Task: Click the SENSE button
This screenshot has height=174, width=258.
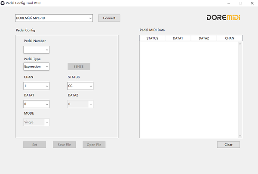Action: point(79,67)
